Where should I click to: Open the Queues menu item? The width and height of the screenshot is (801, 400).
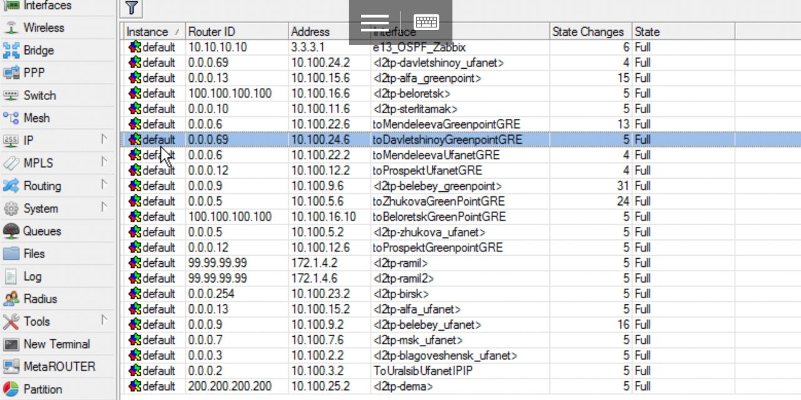coord(58,231)
